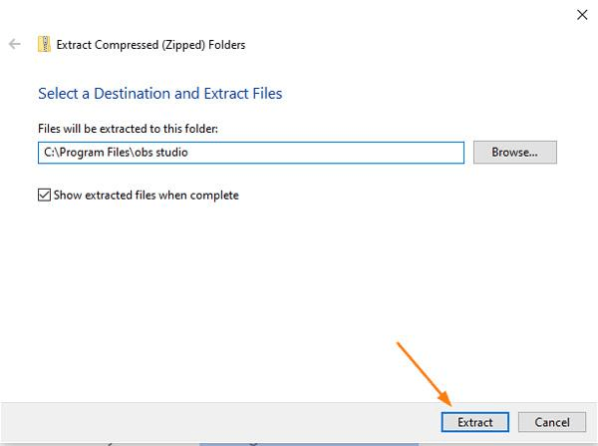Click the zipped folder icon in title
This screenshot has height=446, width=598.
(44, 44)
